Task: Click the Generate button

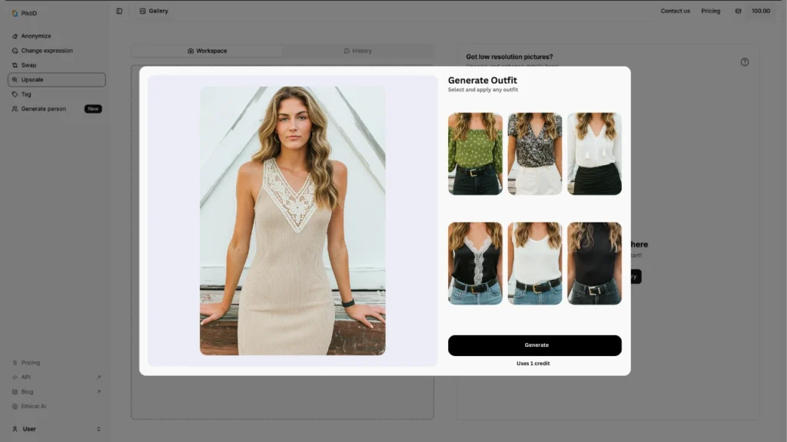Action: [535, 345]
